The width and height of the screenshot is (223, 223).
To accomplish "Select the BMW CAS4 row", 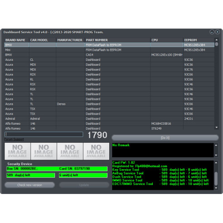I will click(x=109, y=55).
